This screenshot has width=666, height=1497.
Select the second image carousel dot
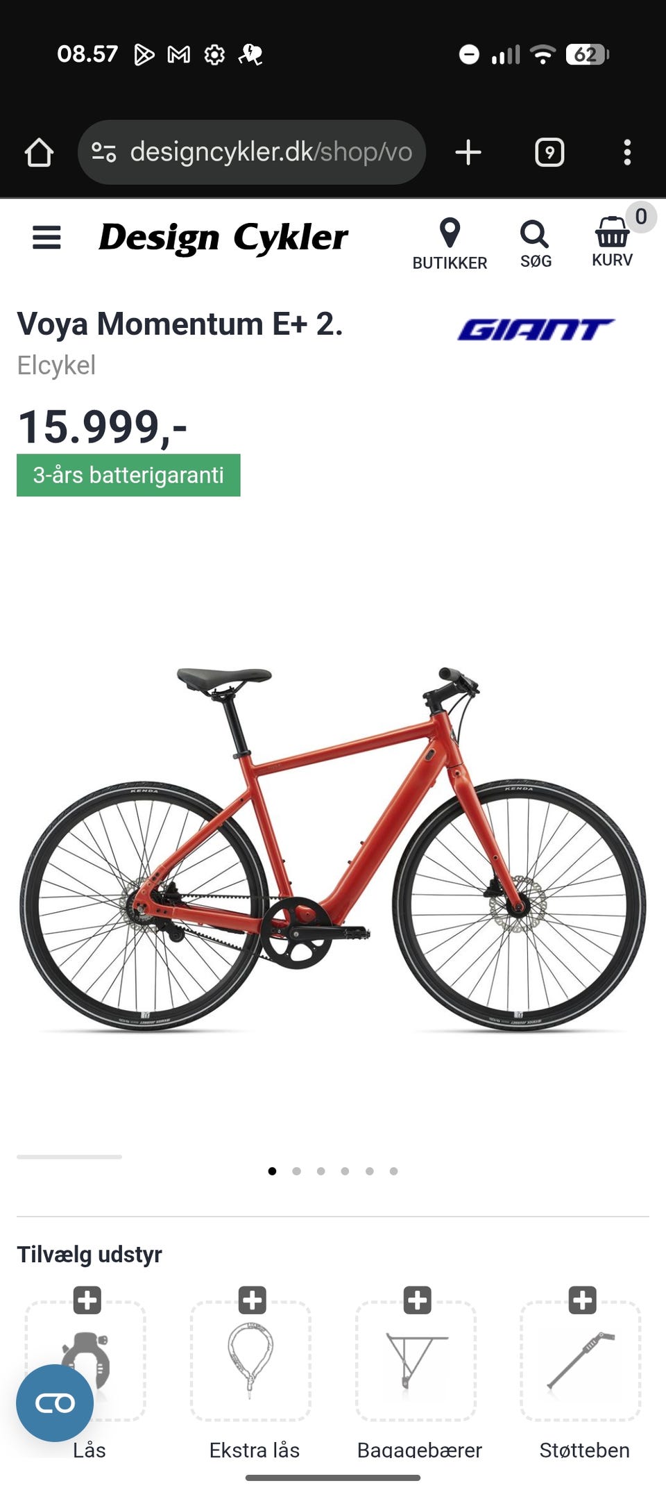(296, 1171)
